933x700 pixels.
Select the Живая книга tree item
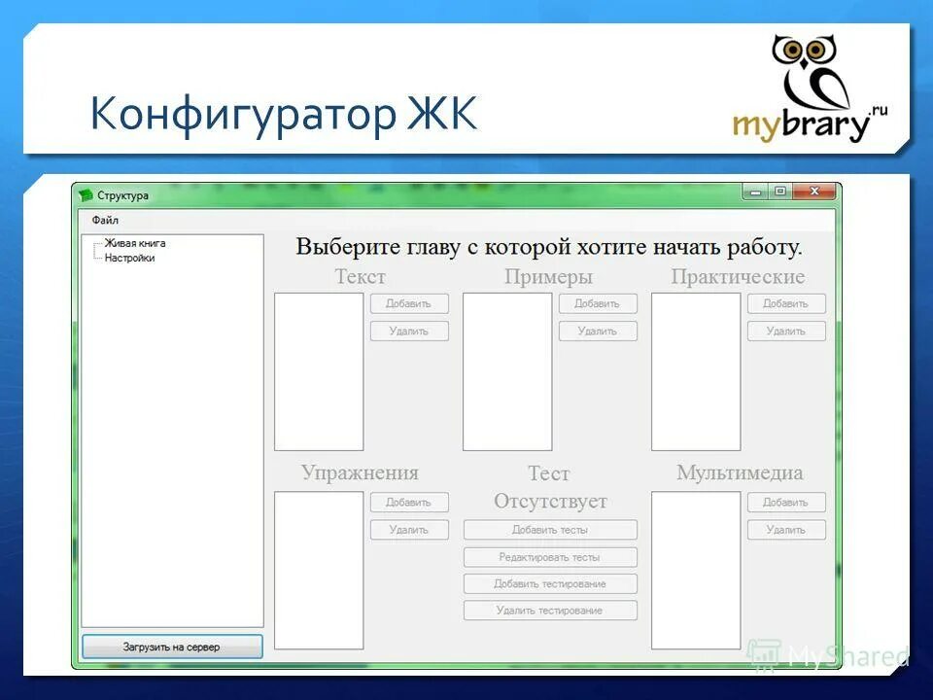tap(133, 244)
